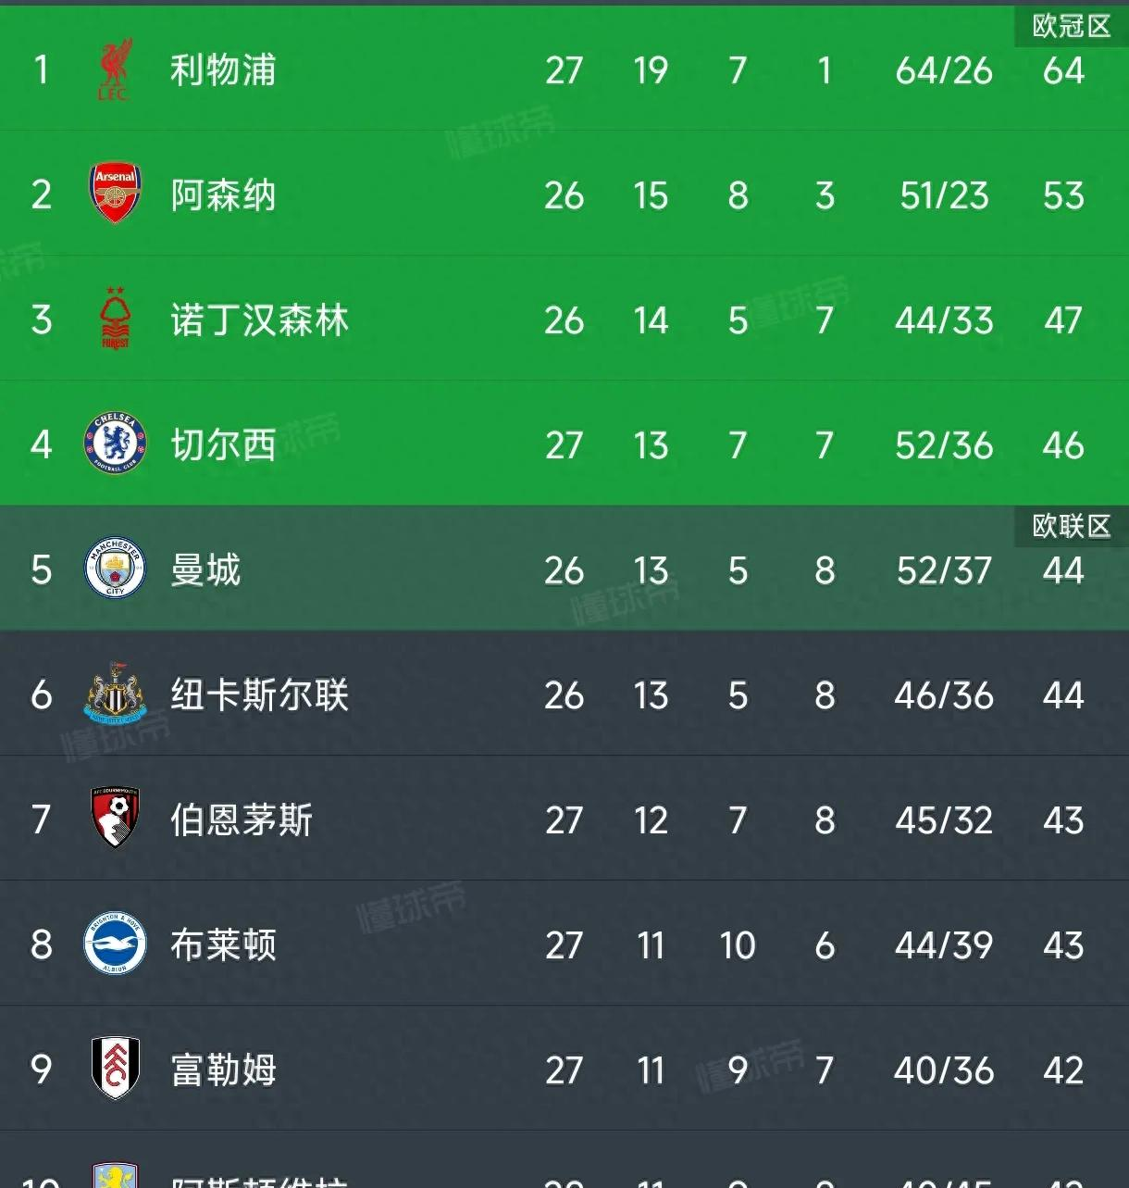Screen dimensions: 1129x1188
Task: Select the Nottingham Forest crest icon
Action: tap(116, 319)
